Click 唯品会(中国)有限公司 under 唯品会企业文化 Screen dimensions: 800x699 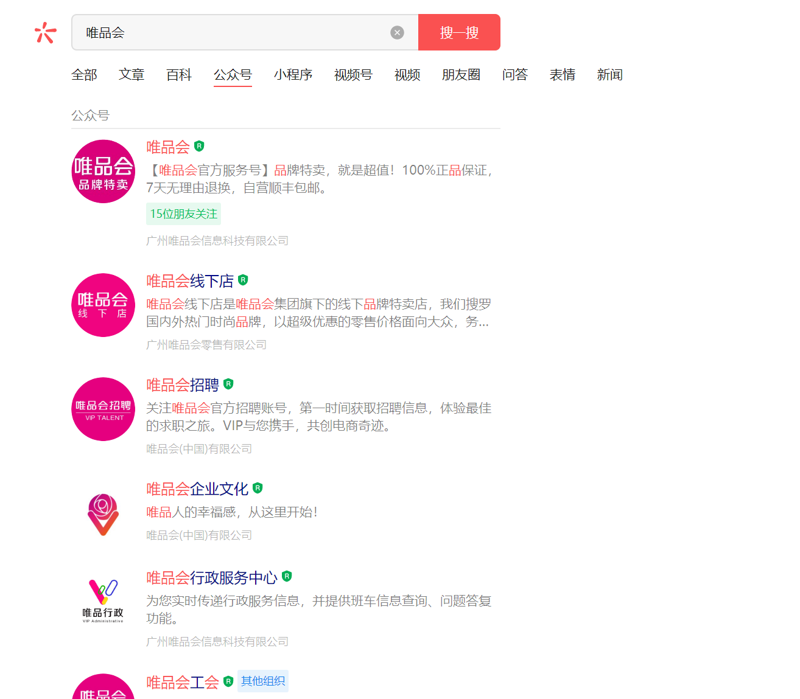[199, 535]
